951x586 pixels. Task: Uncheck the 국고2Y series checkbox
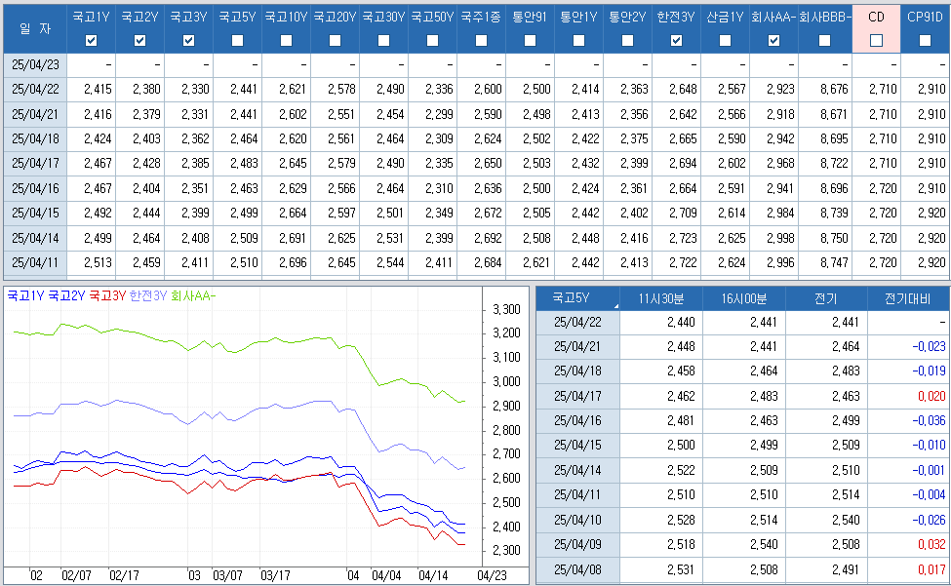[139, 40]
